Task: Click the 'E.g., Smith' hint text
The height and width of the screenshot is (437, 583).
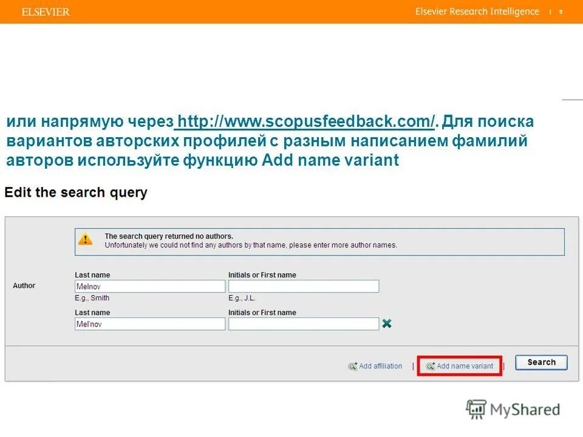Action: point(92,297)
